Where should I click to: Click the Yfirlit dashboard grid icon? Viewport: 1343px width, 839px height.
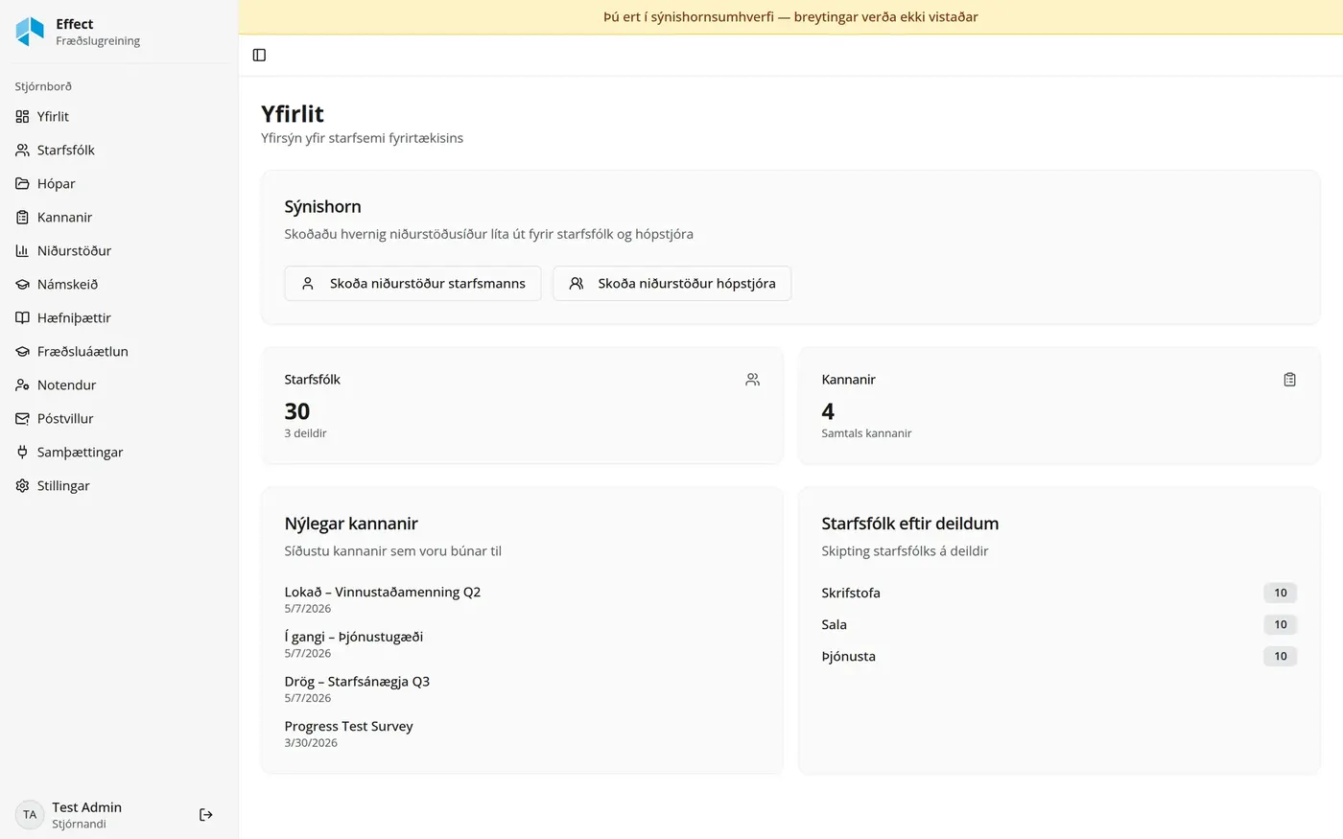click(22, 116)
